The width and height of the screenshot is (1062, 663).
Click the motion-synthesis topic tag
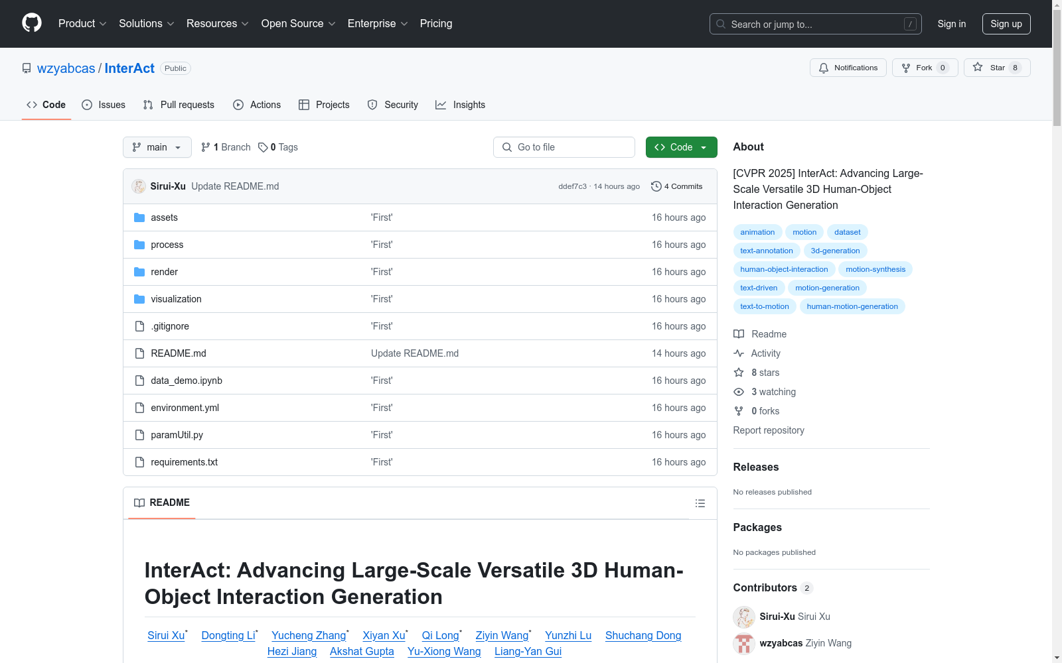[x=875, y=269]
